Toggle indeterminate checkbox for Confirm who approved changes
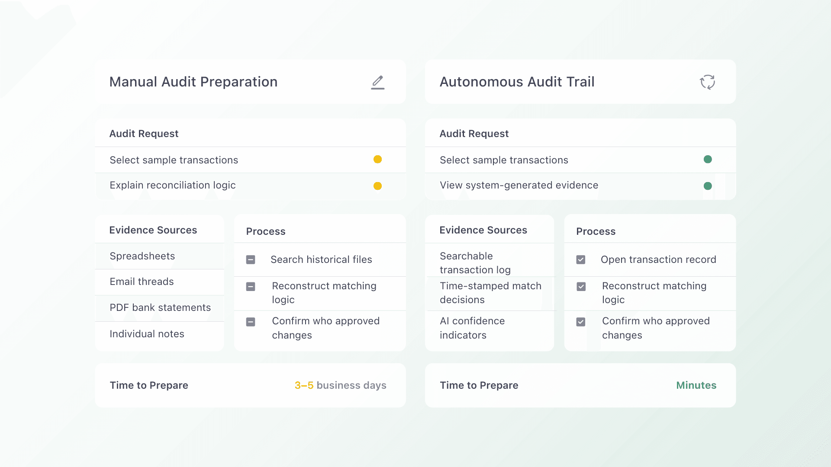Viewport: 831px width, 467px height. pos(251,322)
